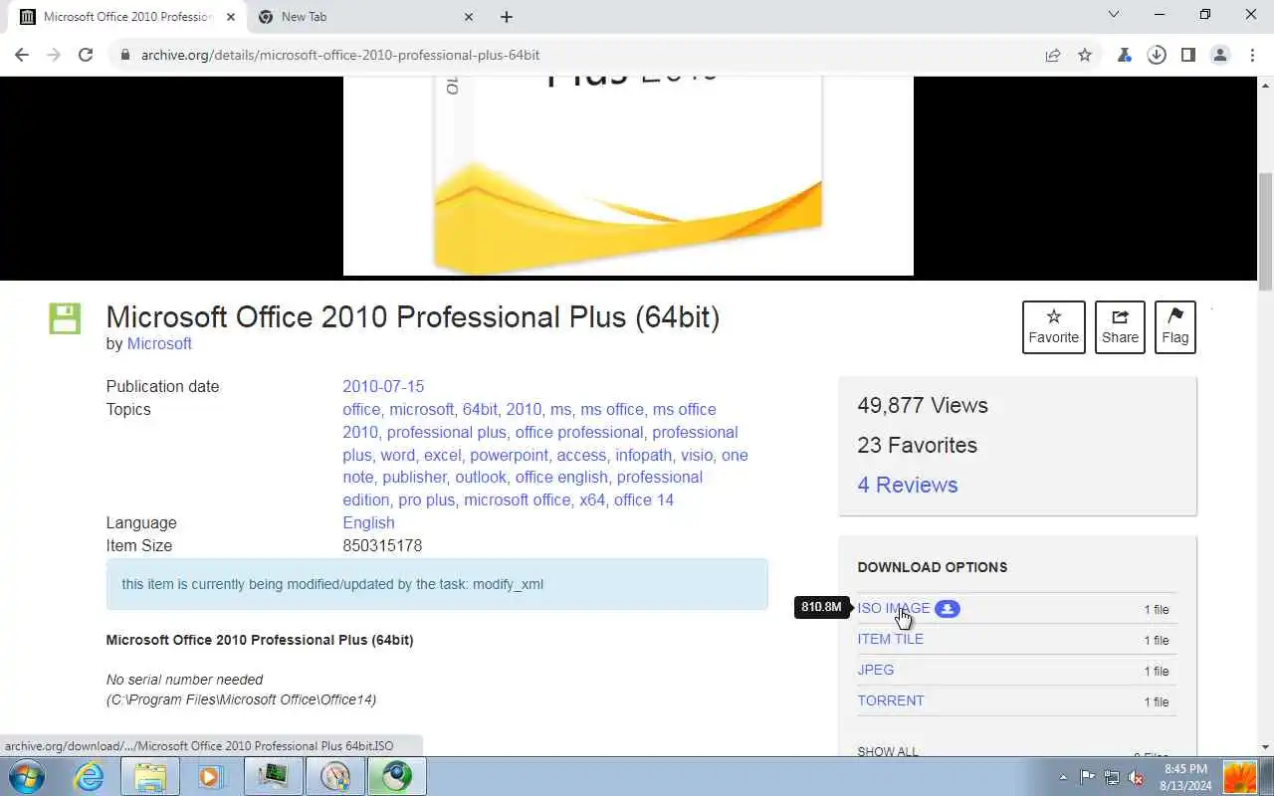Go back to the previous page
Screen dimensions: 1274x796
coord(22,55)
